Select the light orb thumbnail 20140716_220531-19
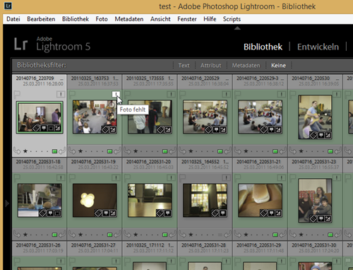Viewport: 353px width, 270px height. [x=95, y=201]
